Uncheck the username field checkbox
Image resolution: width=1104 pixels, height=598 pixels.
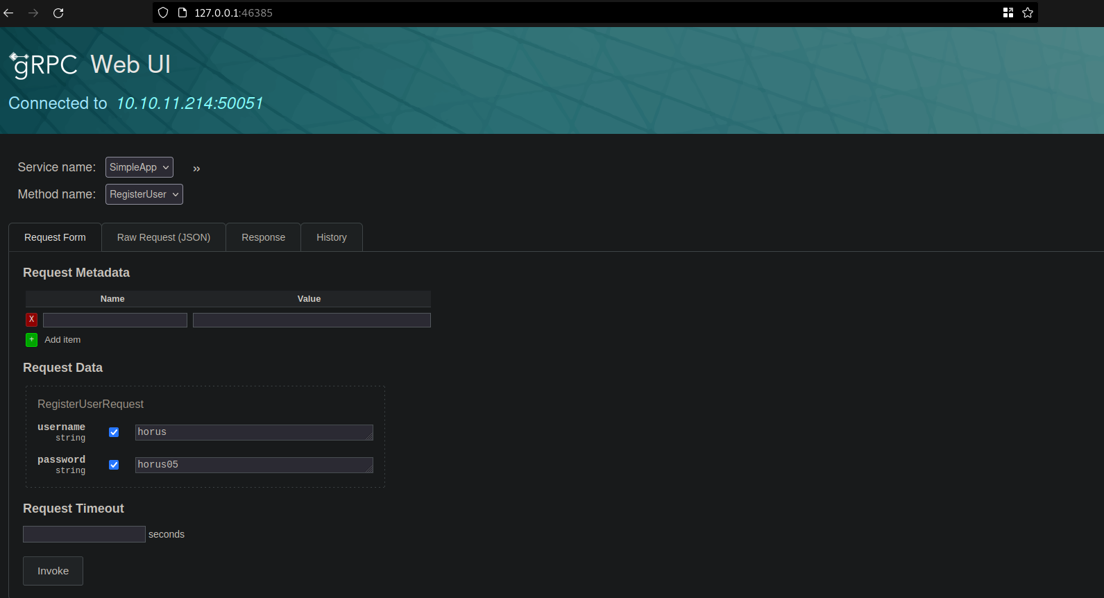click(x=114, y=432)
